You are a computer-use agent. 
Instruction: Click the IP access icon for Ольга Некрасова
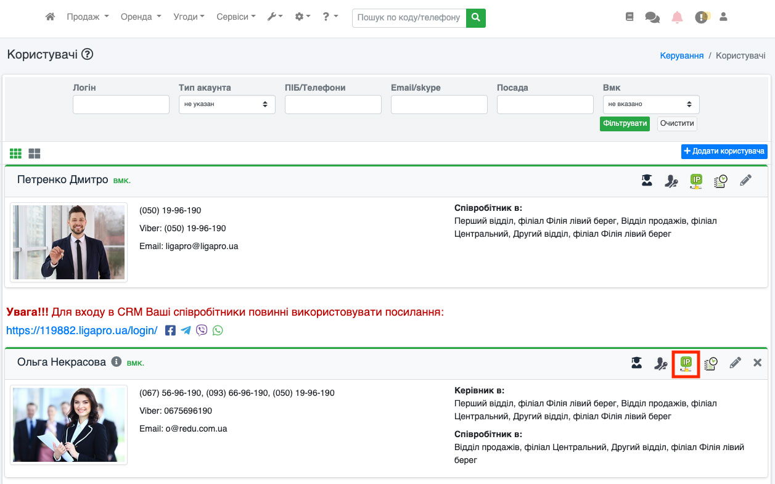pyautogui.click(x=686, y=363)
